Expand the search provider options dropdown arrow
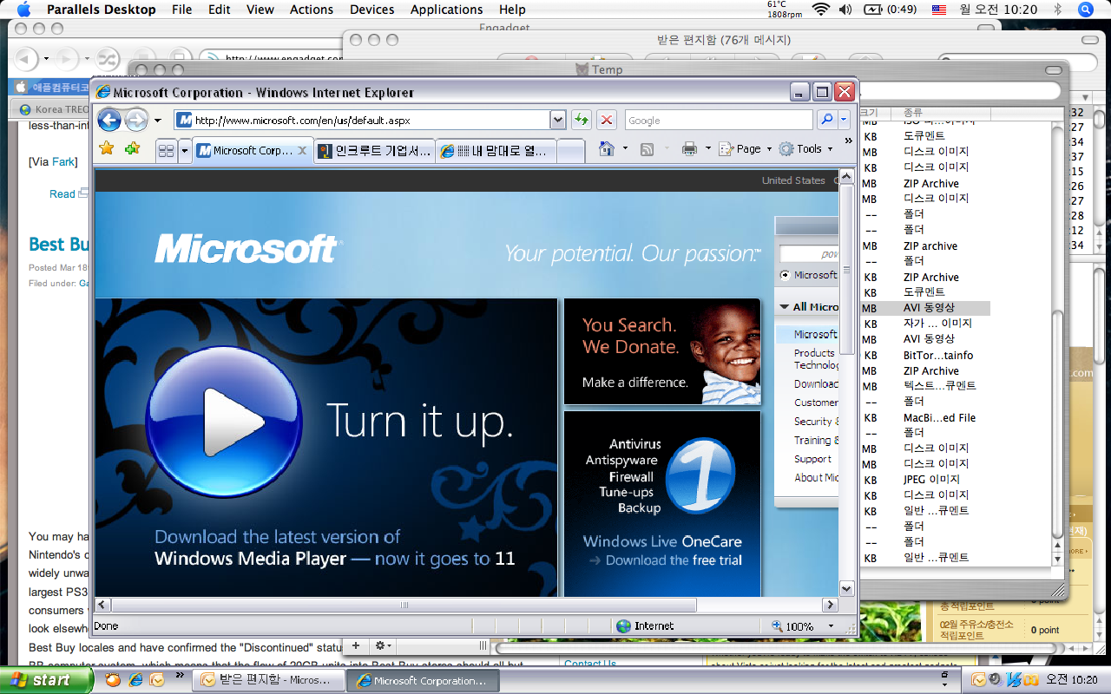 coord(844,120)
